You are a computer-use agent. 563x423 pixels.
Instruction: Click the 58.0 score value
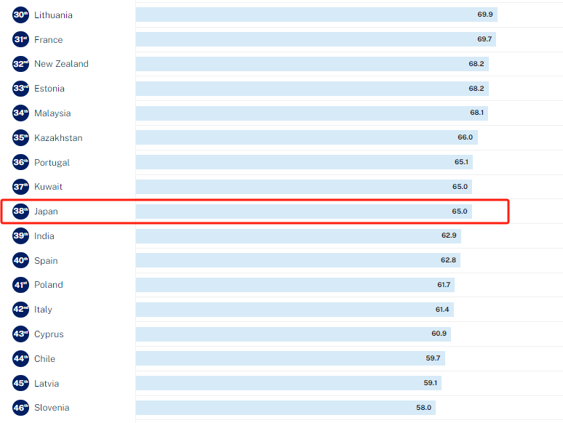tap(423, 408)
